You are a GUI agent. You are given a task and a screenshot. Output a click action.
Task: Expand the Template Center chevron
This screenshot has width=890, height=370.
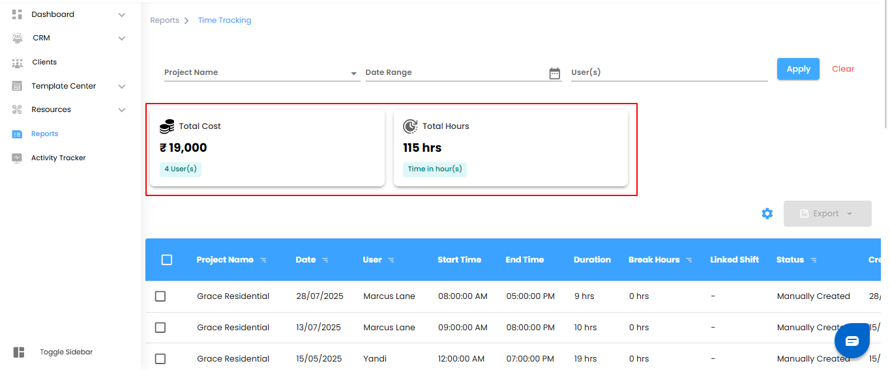122,86
